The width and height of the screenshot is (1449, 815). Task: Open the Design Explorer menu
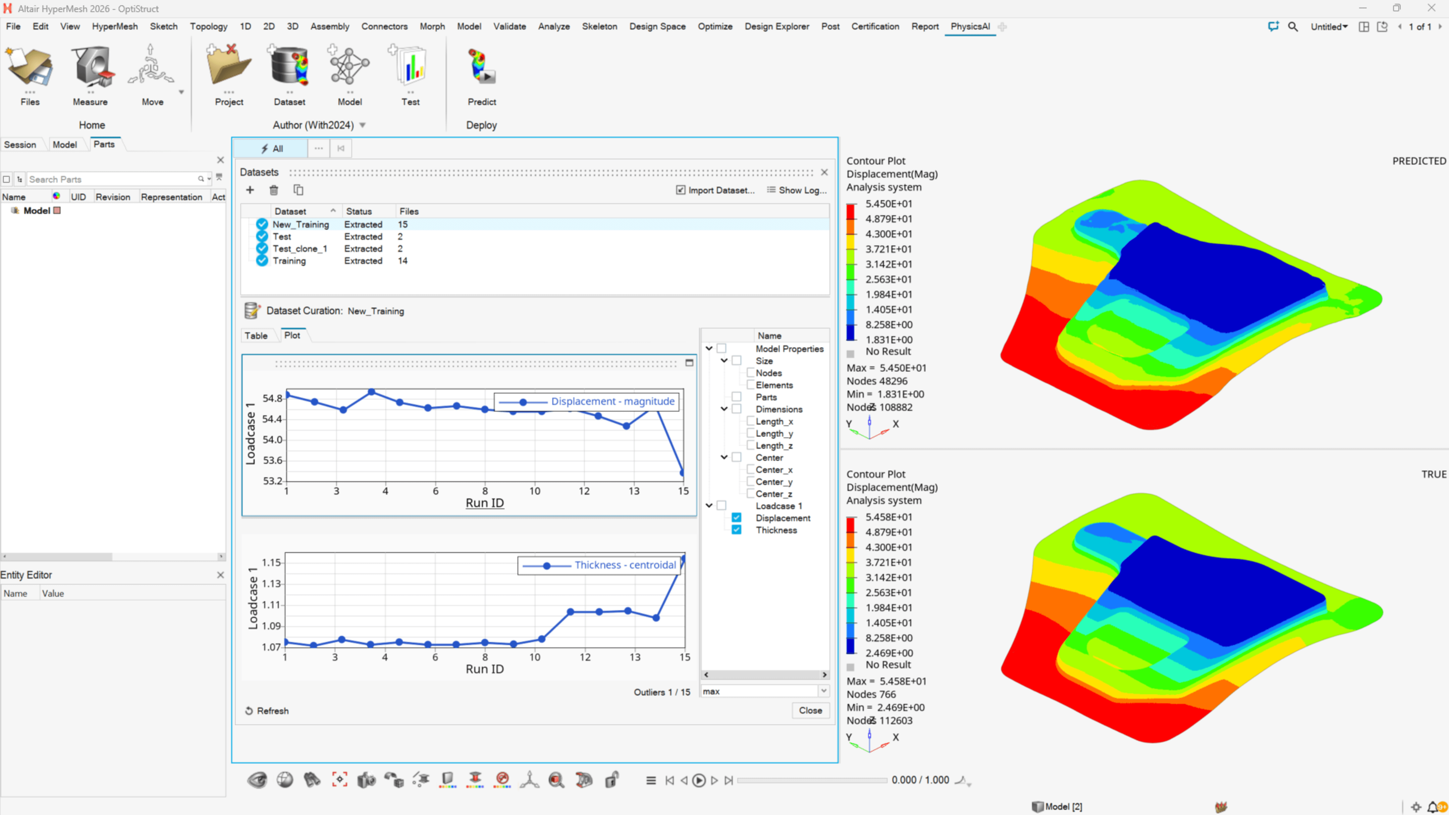tap(776, 26)
